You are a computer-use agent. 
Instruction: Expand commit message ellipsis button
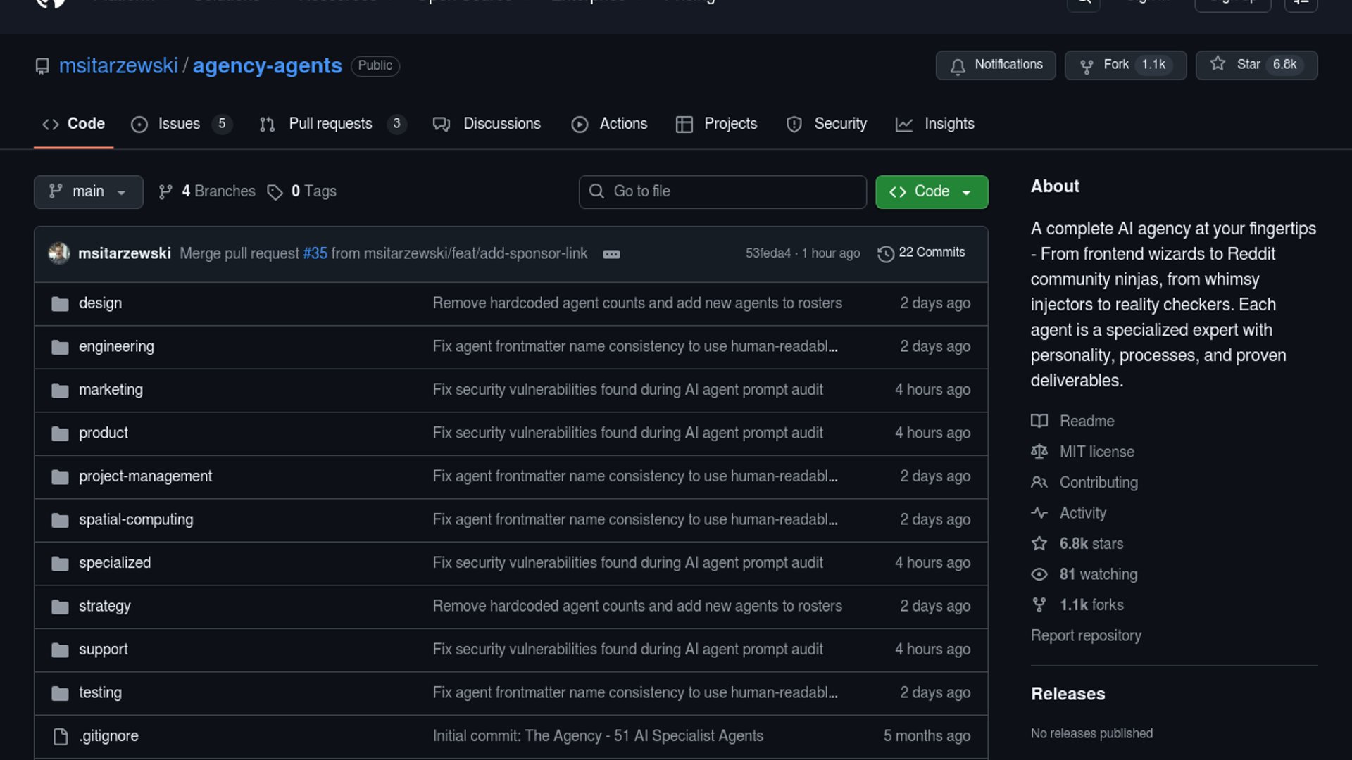click(x=611, y=254)
